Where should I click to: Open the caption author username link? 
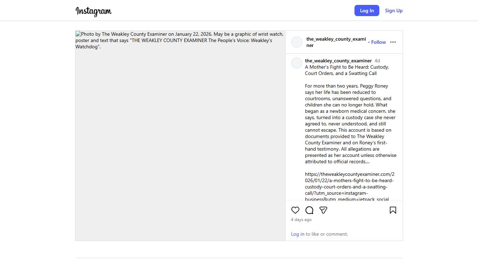338,61
